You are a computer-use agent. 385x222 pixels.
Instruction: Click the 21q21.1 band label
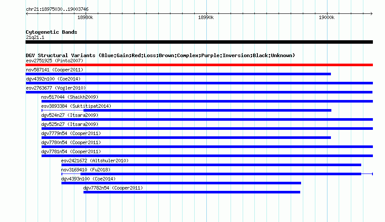35,37
